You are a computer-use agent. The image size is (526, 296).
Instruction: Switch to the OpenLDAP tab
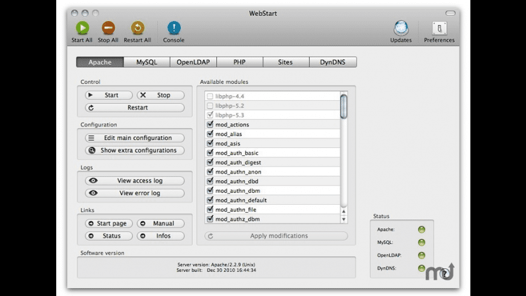point(193,62)
